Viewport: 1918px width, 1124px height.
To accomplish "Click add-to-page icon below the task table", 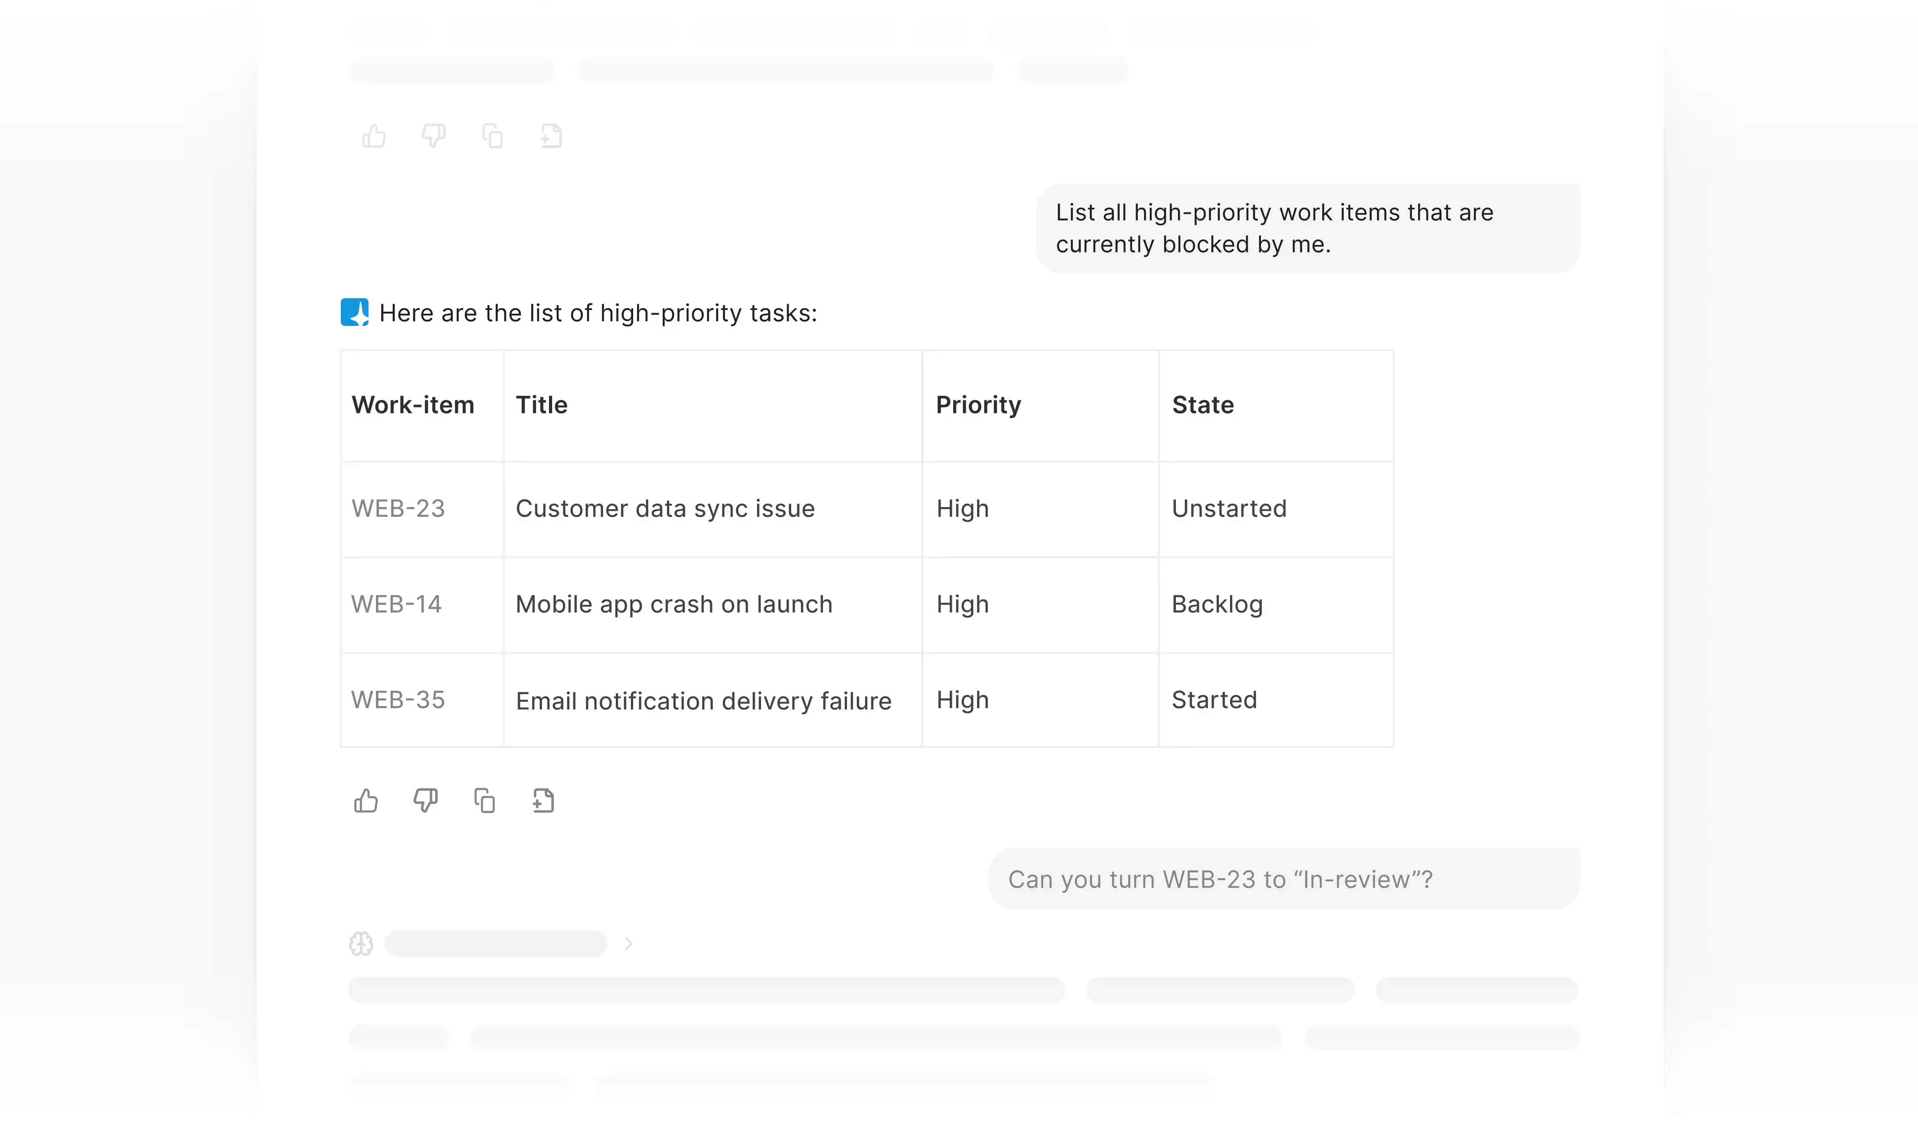I will [543, 800].
